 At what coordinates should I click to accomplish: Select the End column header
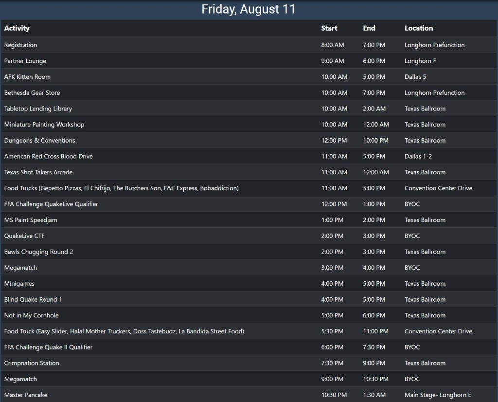click(369, 28)
